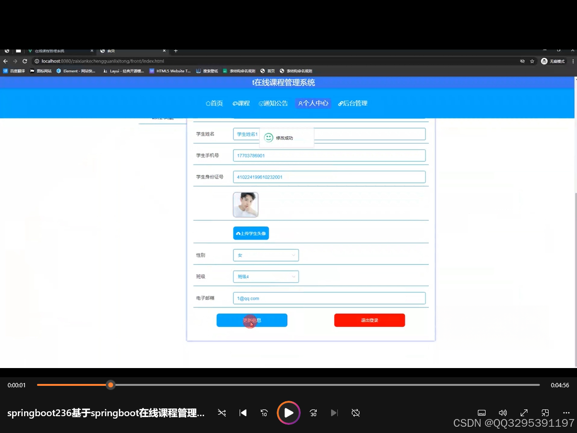Toggle the loop playback icon
This screenshot has height=433, width=577.
[x=355, y=412]
